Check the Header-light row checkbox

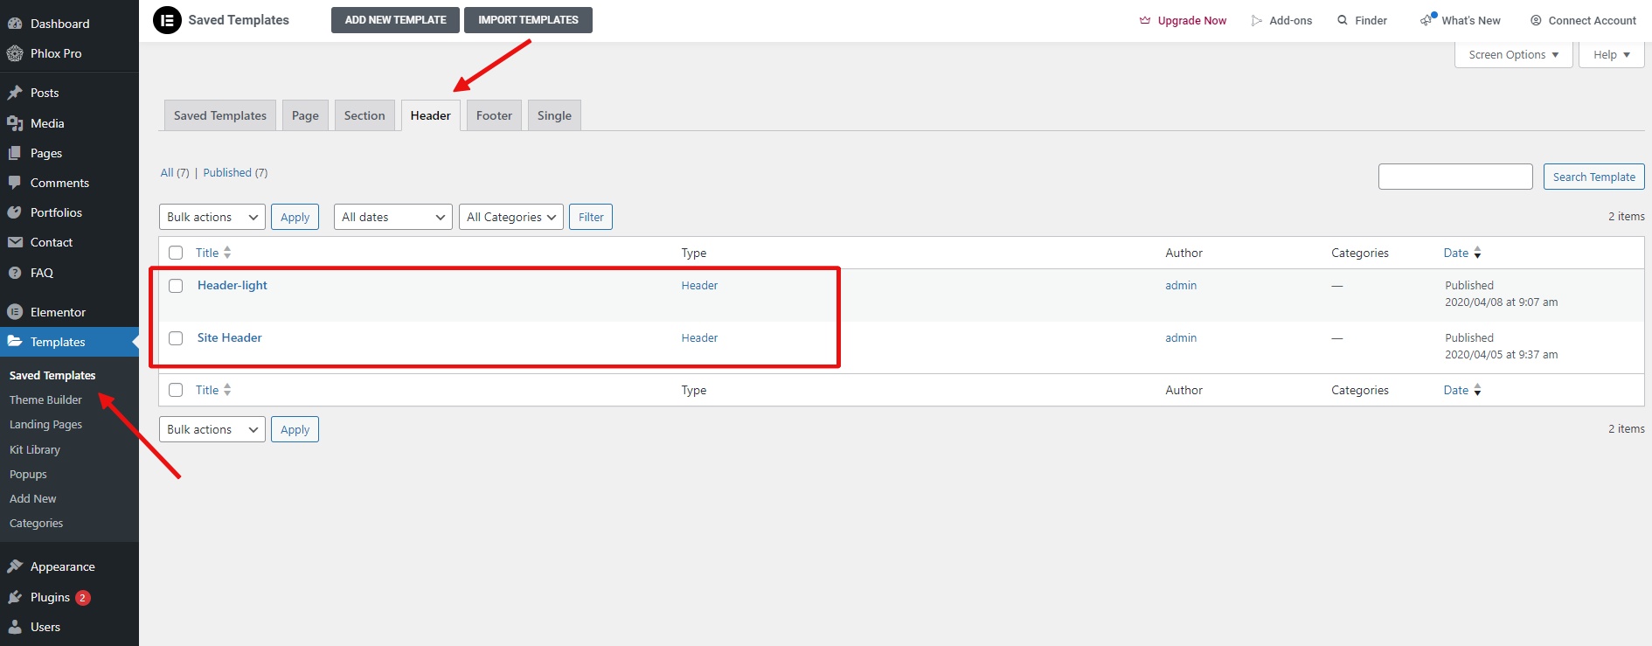coord(176,286)
